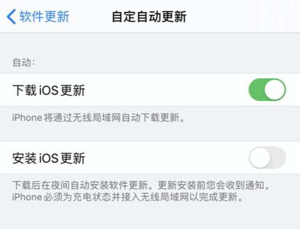Click the white knob of the green download toggle
The image size is (300, 229).
click(275, 90)
